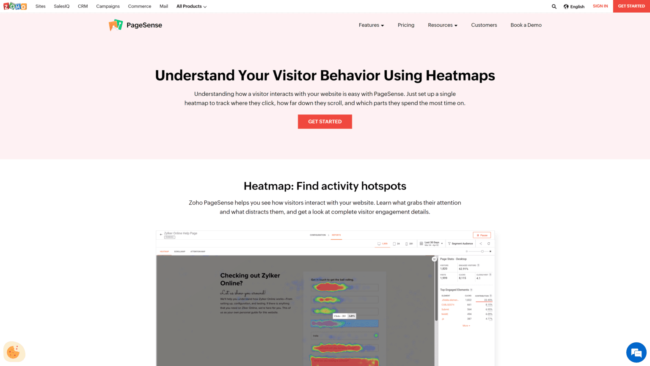Click the SIGN IN link
This screenshot has width=650, height=366.
[x=600, y=6]
